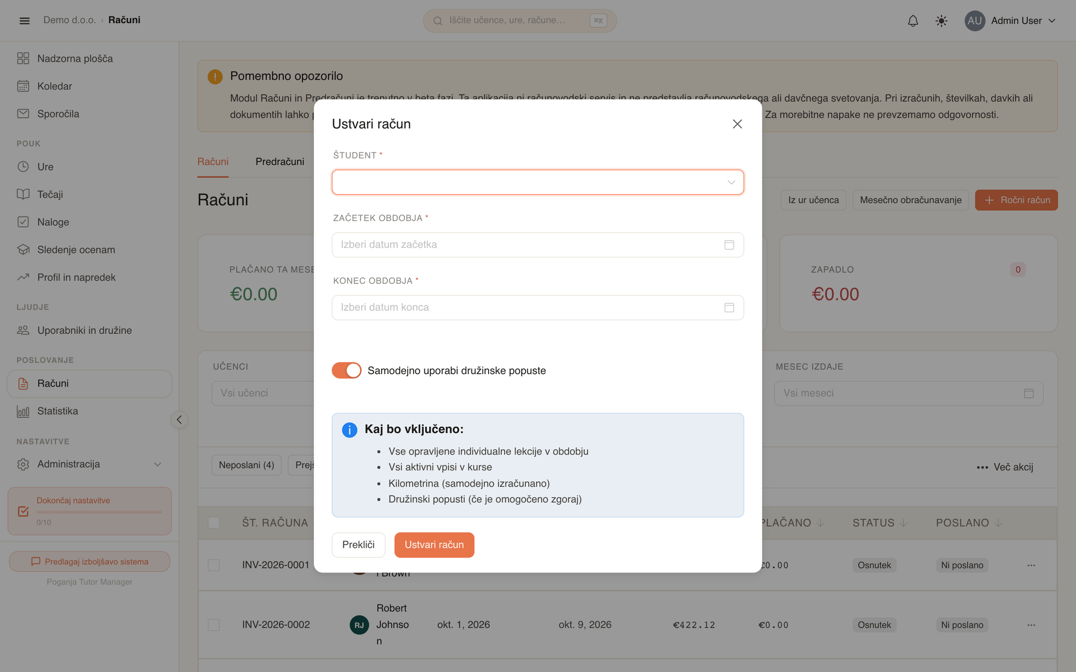Toggle the light/dark theme sun icon
1076x672 pixels.
coord(942,20)
